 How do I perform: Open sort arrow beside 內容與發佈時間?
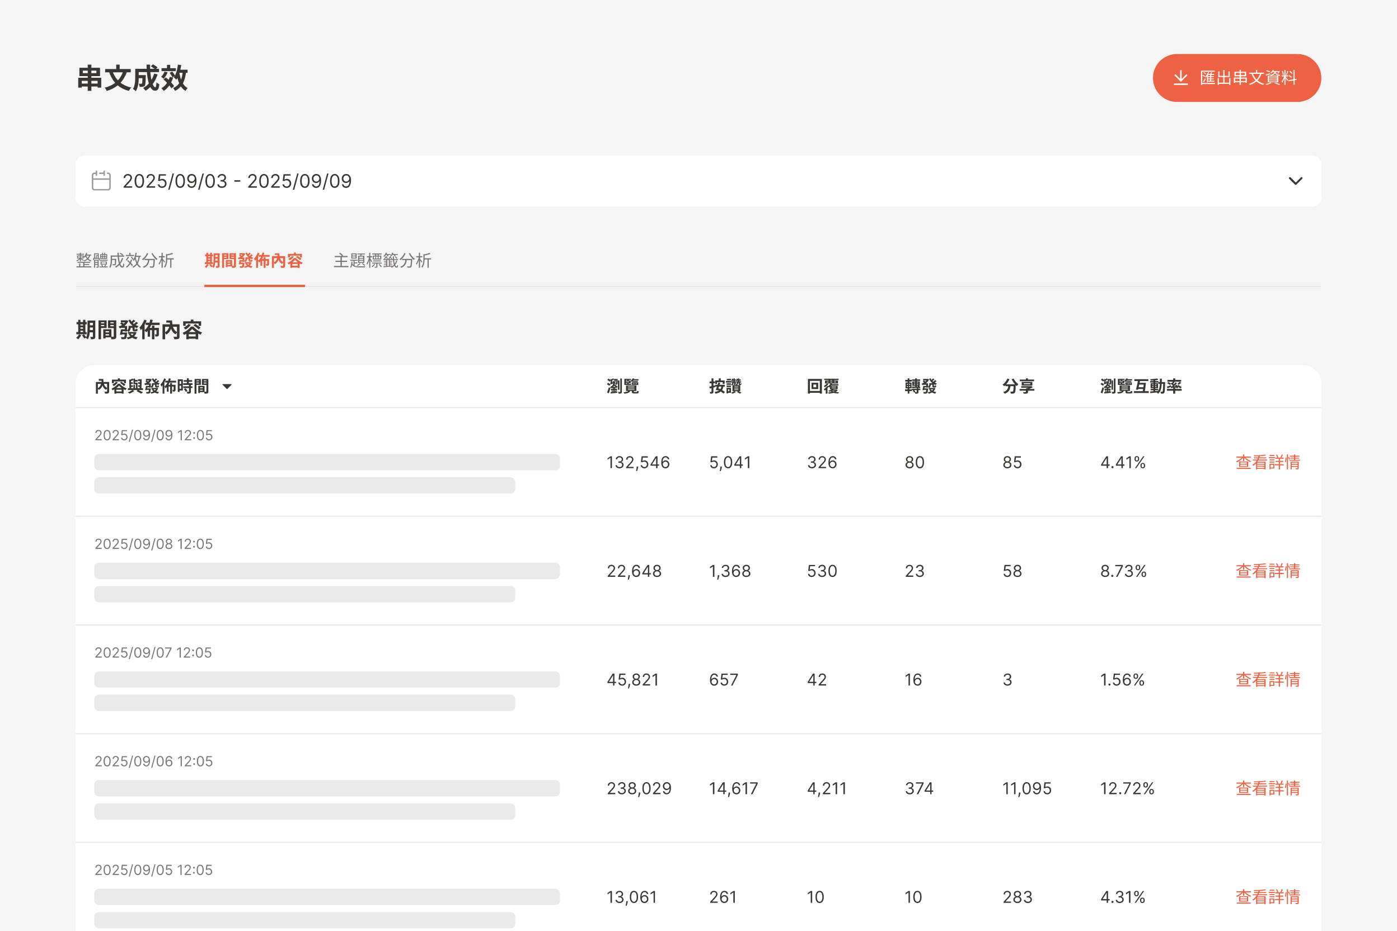227,387
